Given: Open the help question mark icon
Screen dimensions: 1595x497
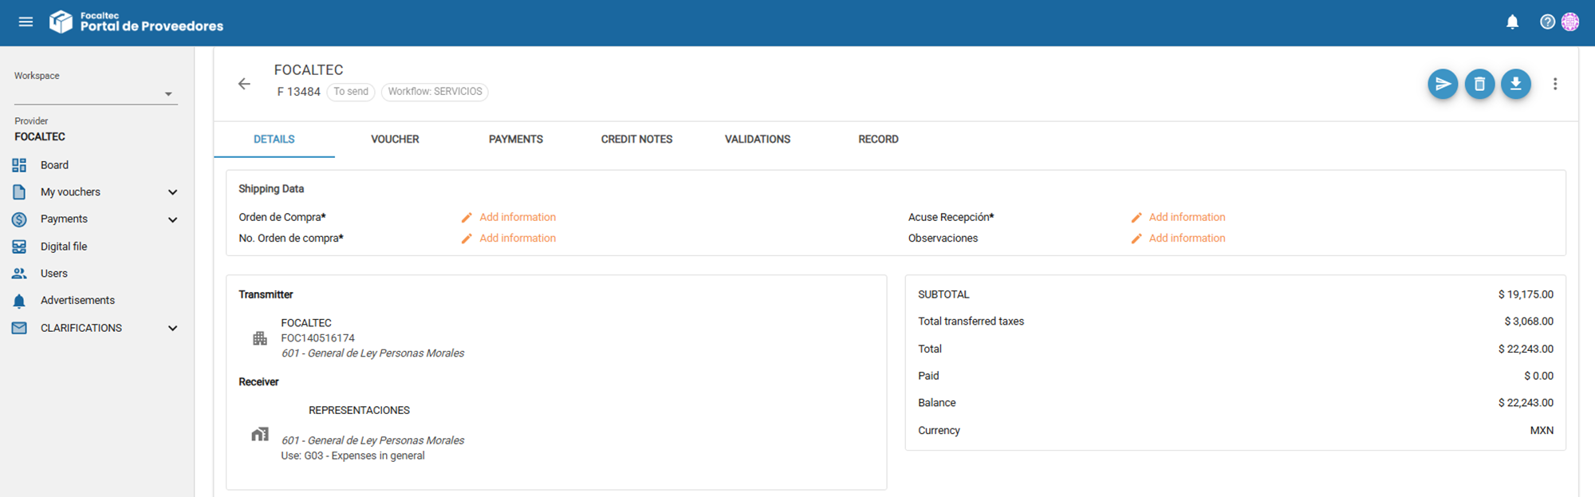Looking at the screenshot, I should click(x=1547, y=22).
